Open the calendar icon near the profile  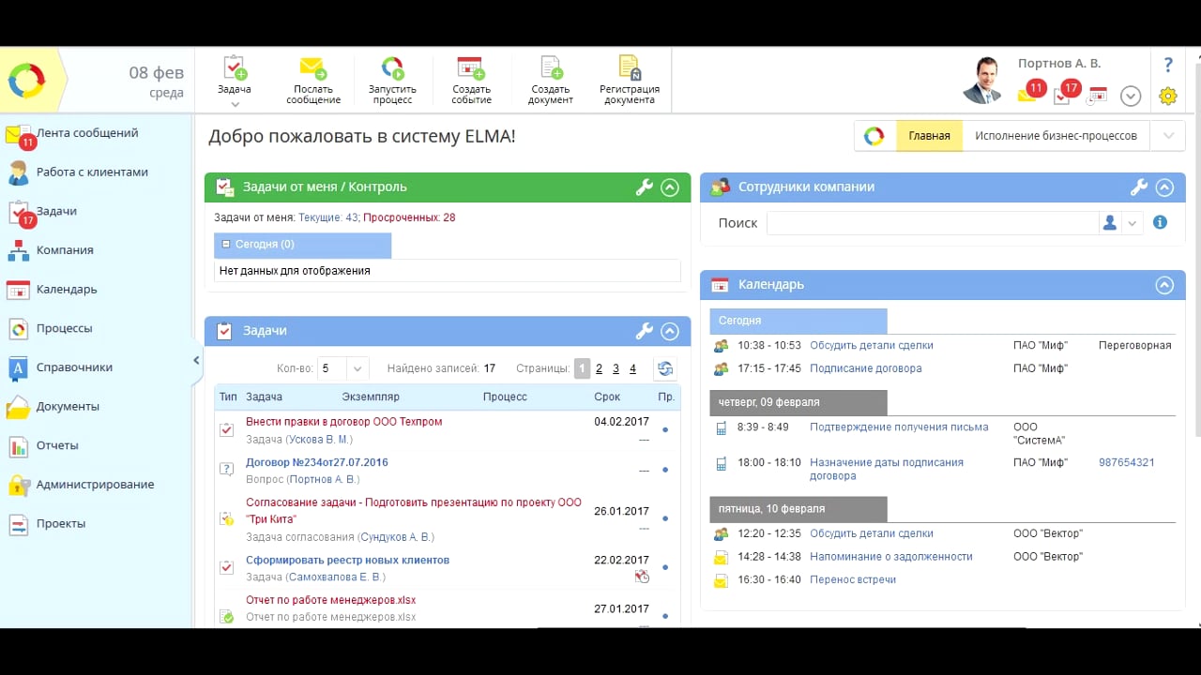[1098, 95]
